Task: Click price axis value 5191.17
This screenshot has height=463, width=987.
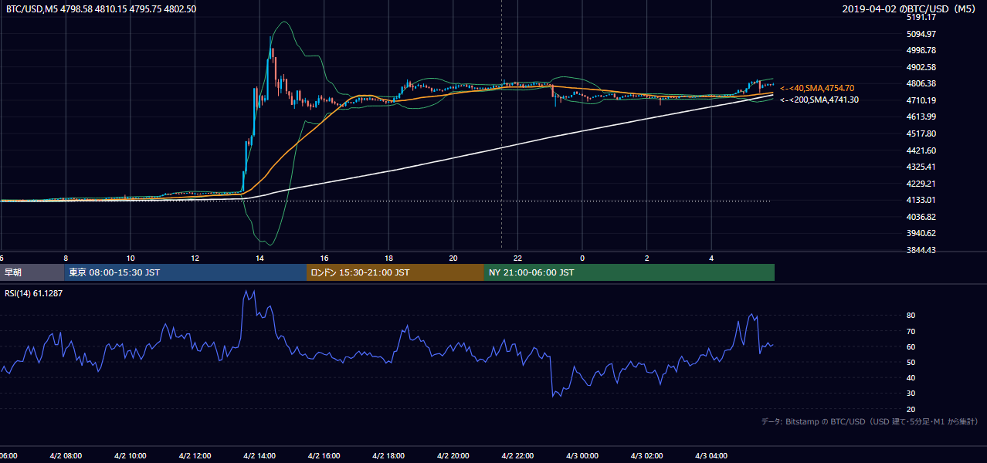Action: click(x=921, y=17)
